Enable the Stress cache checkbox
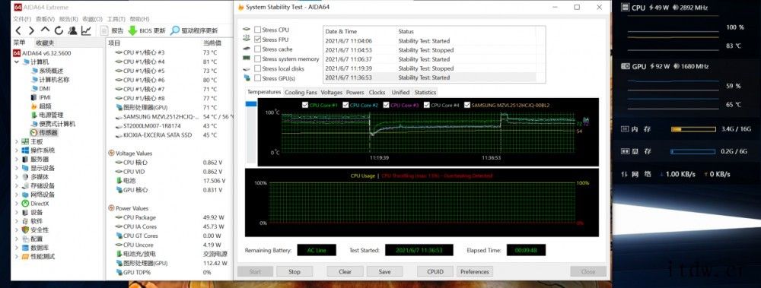The image size is (761, 288). (258, 49)
